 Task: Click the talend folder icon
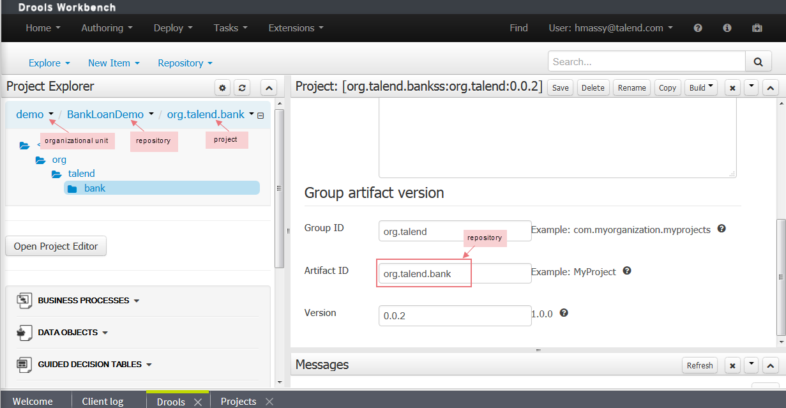[56, 174]
